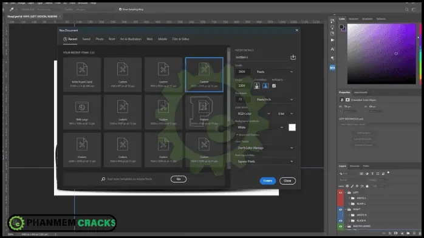Open the RGB Color mode dropdown
Screen dimensions: 424x238
pyautogui.click(x=253, y=114)
